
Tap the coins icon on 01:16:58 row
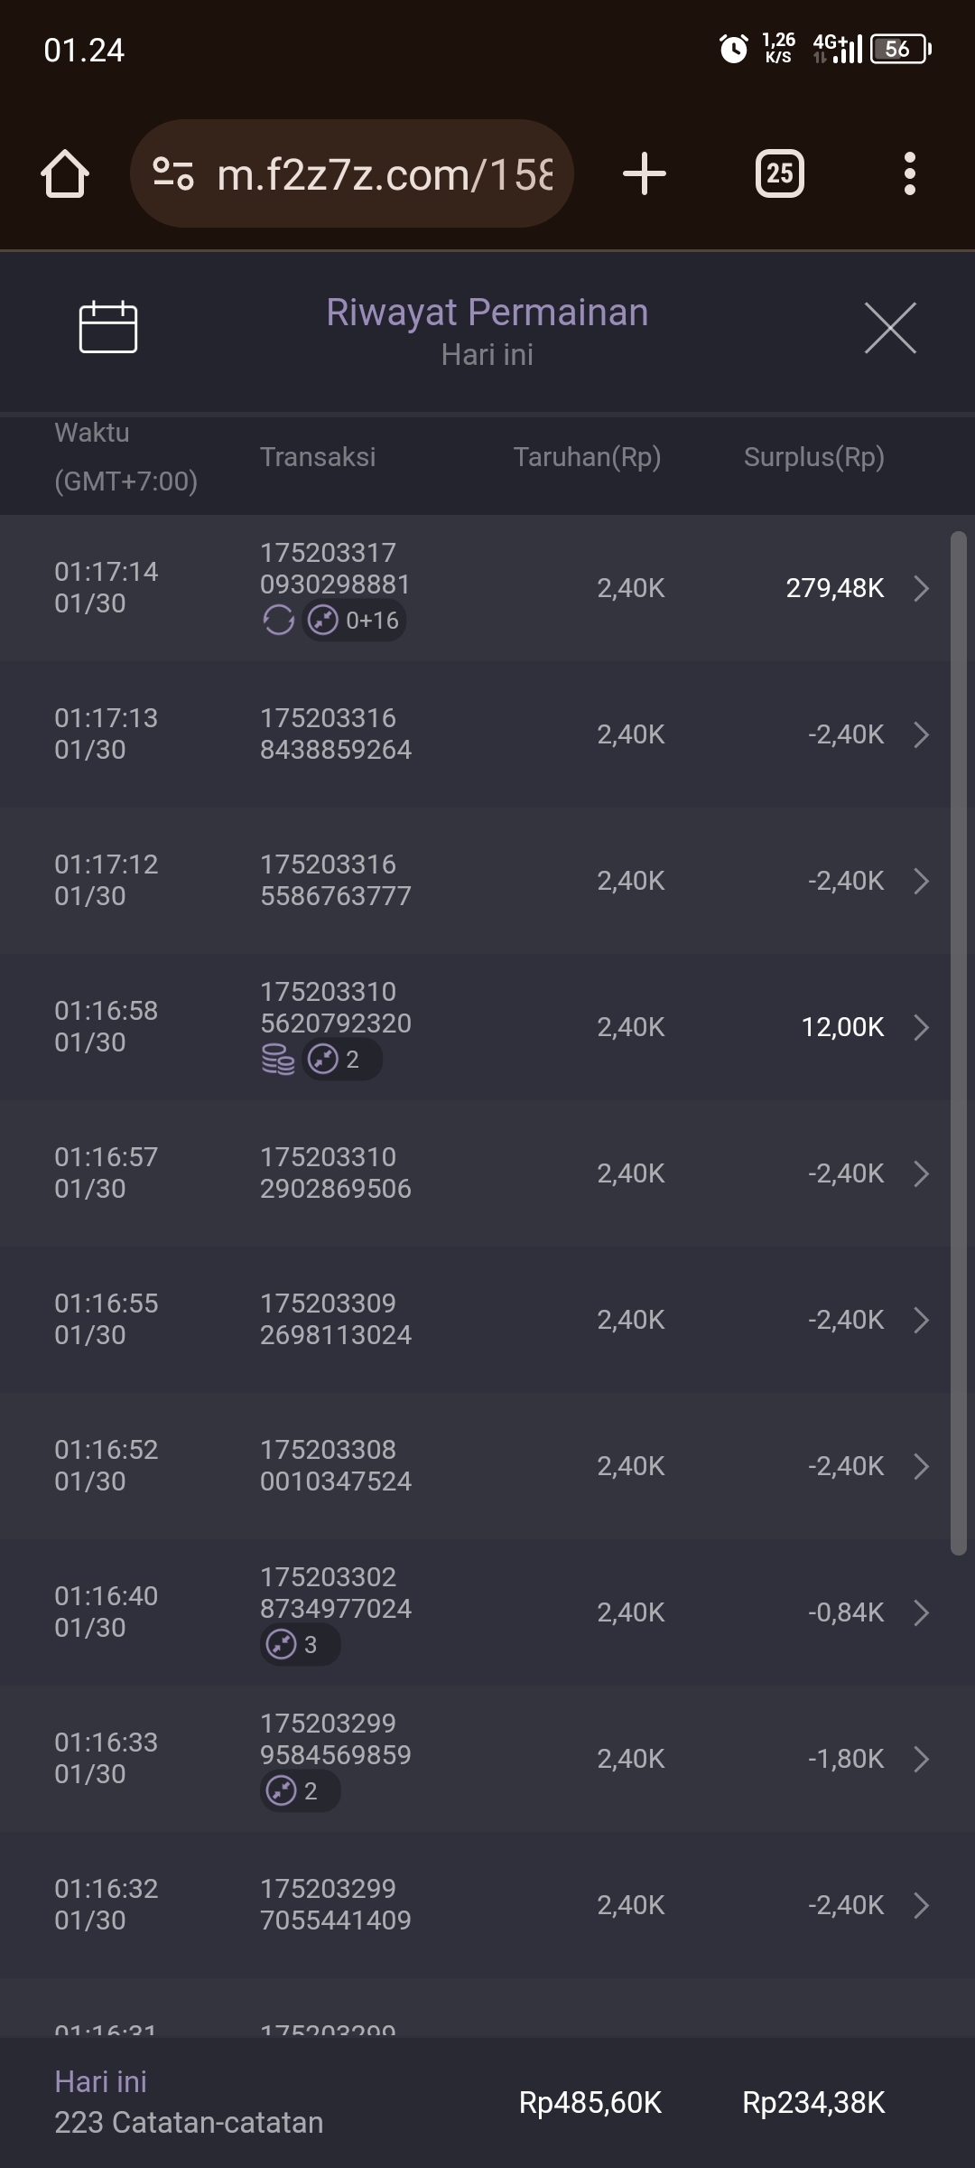tap(278, 1060)
